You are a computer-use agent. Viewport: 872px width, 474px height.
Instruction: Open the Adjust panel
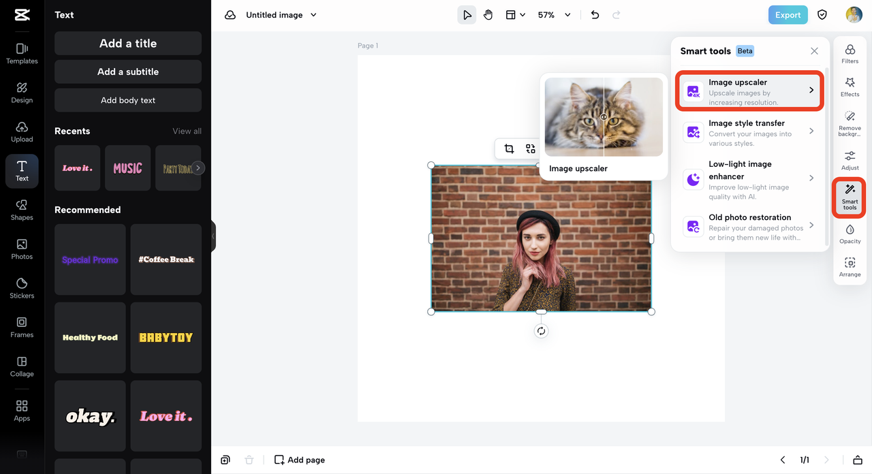click(850, 160)
